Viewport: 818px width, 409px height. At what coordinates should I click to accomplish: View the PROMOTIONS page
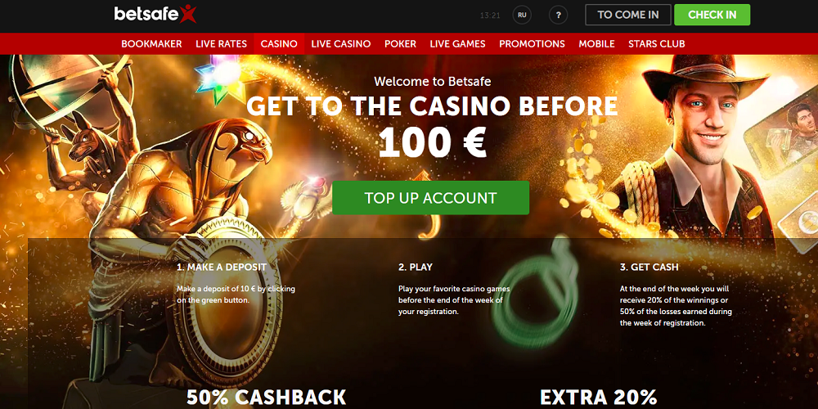(x=532, y=44)
